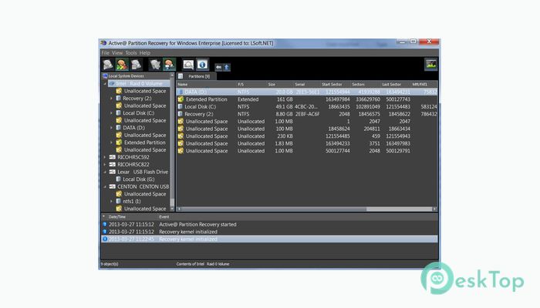Image resolution: width=540 pixels, height=308 pixels.
Task: Select the Partitions [9] tab
Action: pyautogui.click(x=196, y=76)
